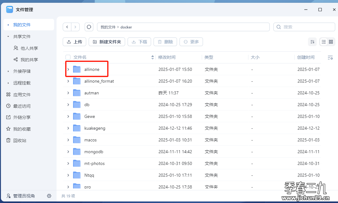The width and height of the screenshot is (338, 203).
Task: Open 最近访问 in sidebar
Action: (x=22, y=106)
